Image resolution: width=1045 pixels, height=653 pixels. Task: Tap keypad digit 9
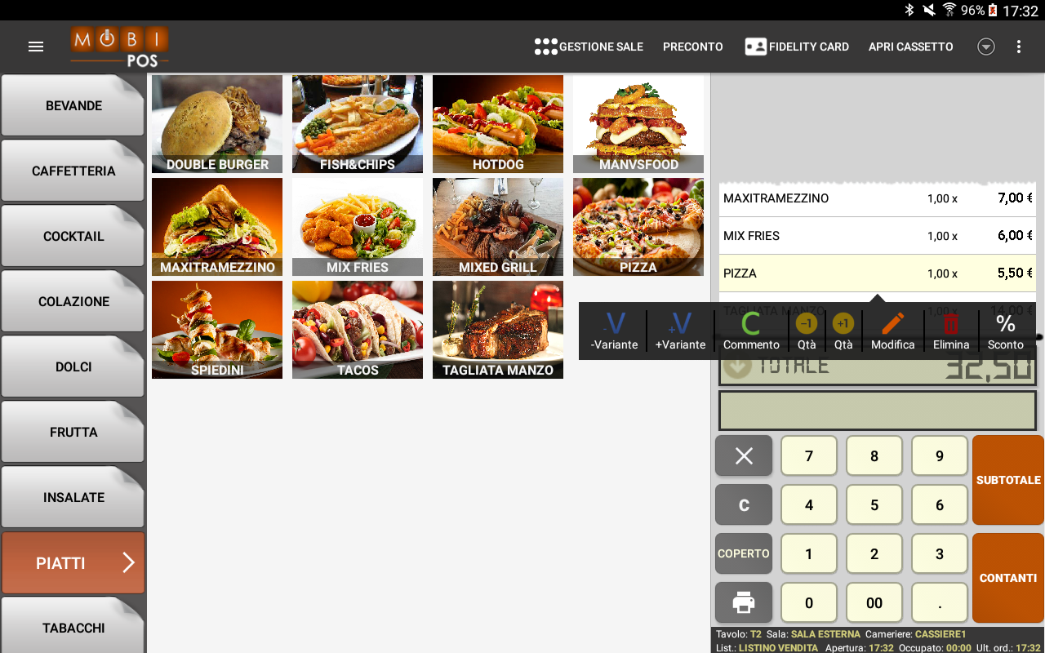tap(940, 456)
